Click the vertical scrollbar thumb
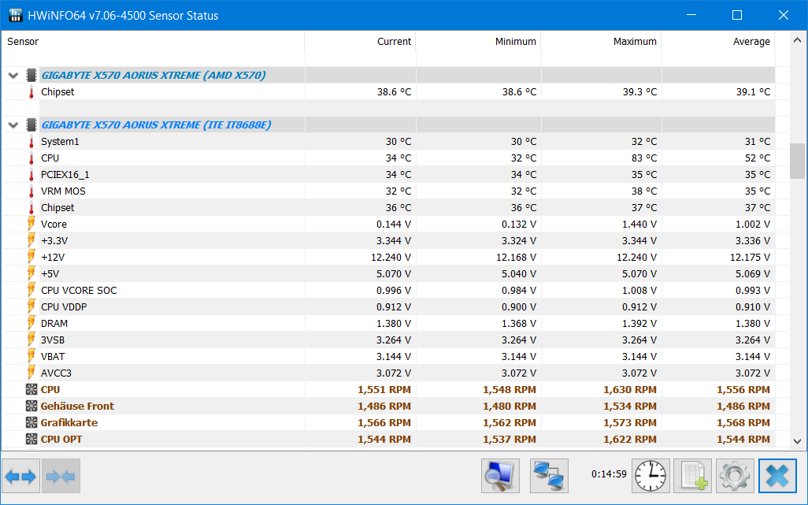The image size is (808, 505). click(x=797, y=161)
